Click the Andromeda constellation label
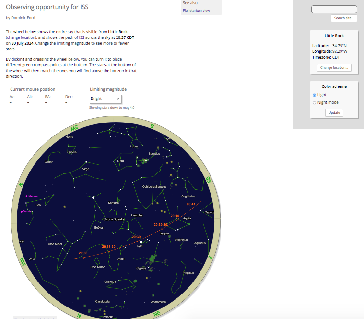Image resolution: width=364 pixels, height=319 pixels. tap(158, 302)
